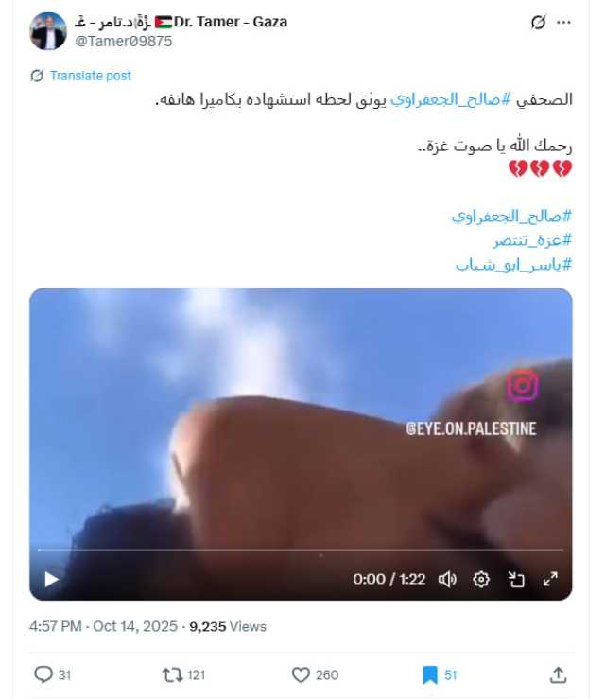Image resolution: width=605 pixels, height=699 pixels.
Task: Share the post via upload icon
Action: (559, 674)
